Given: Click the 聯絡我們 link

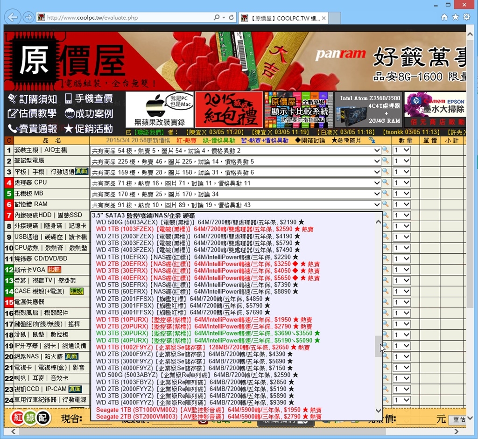Looking at the screenshot, I should [149, 132].
